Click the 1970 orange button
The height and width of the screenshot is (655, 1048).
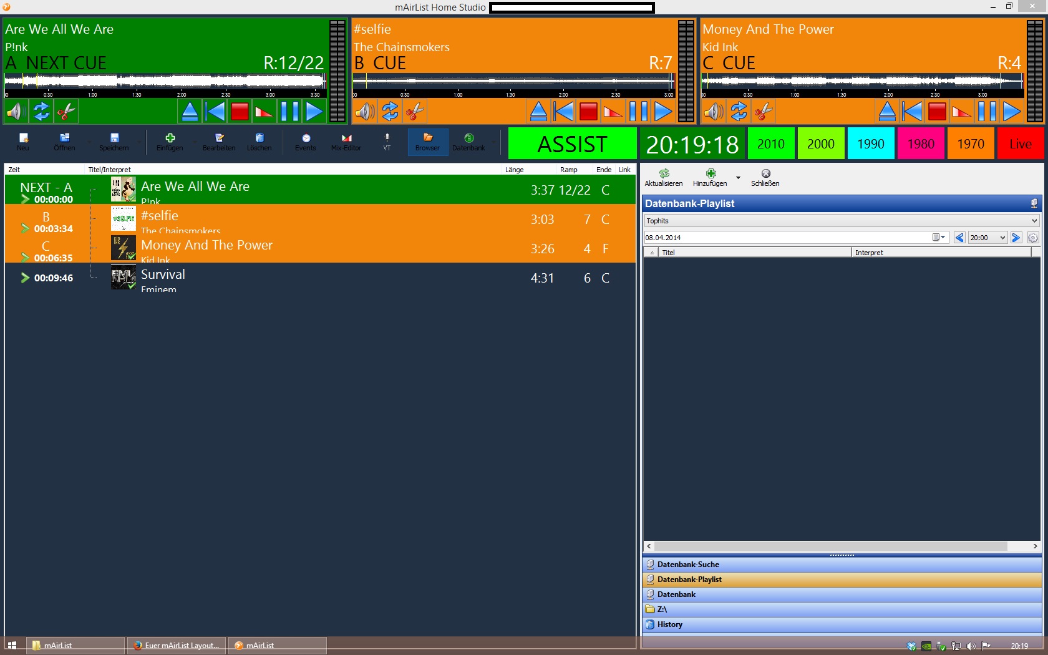(971, 144)
